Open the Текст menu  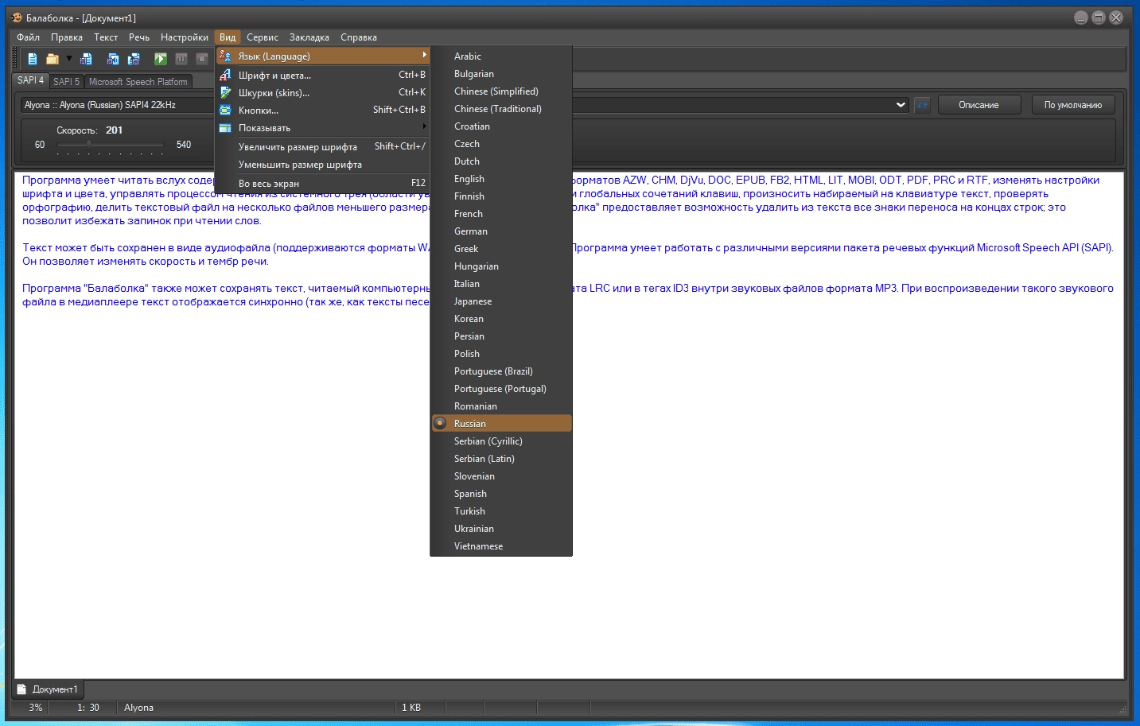(x=106, y=37)
